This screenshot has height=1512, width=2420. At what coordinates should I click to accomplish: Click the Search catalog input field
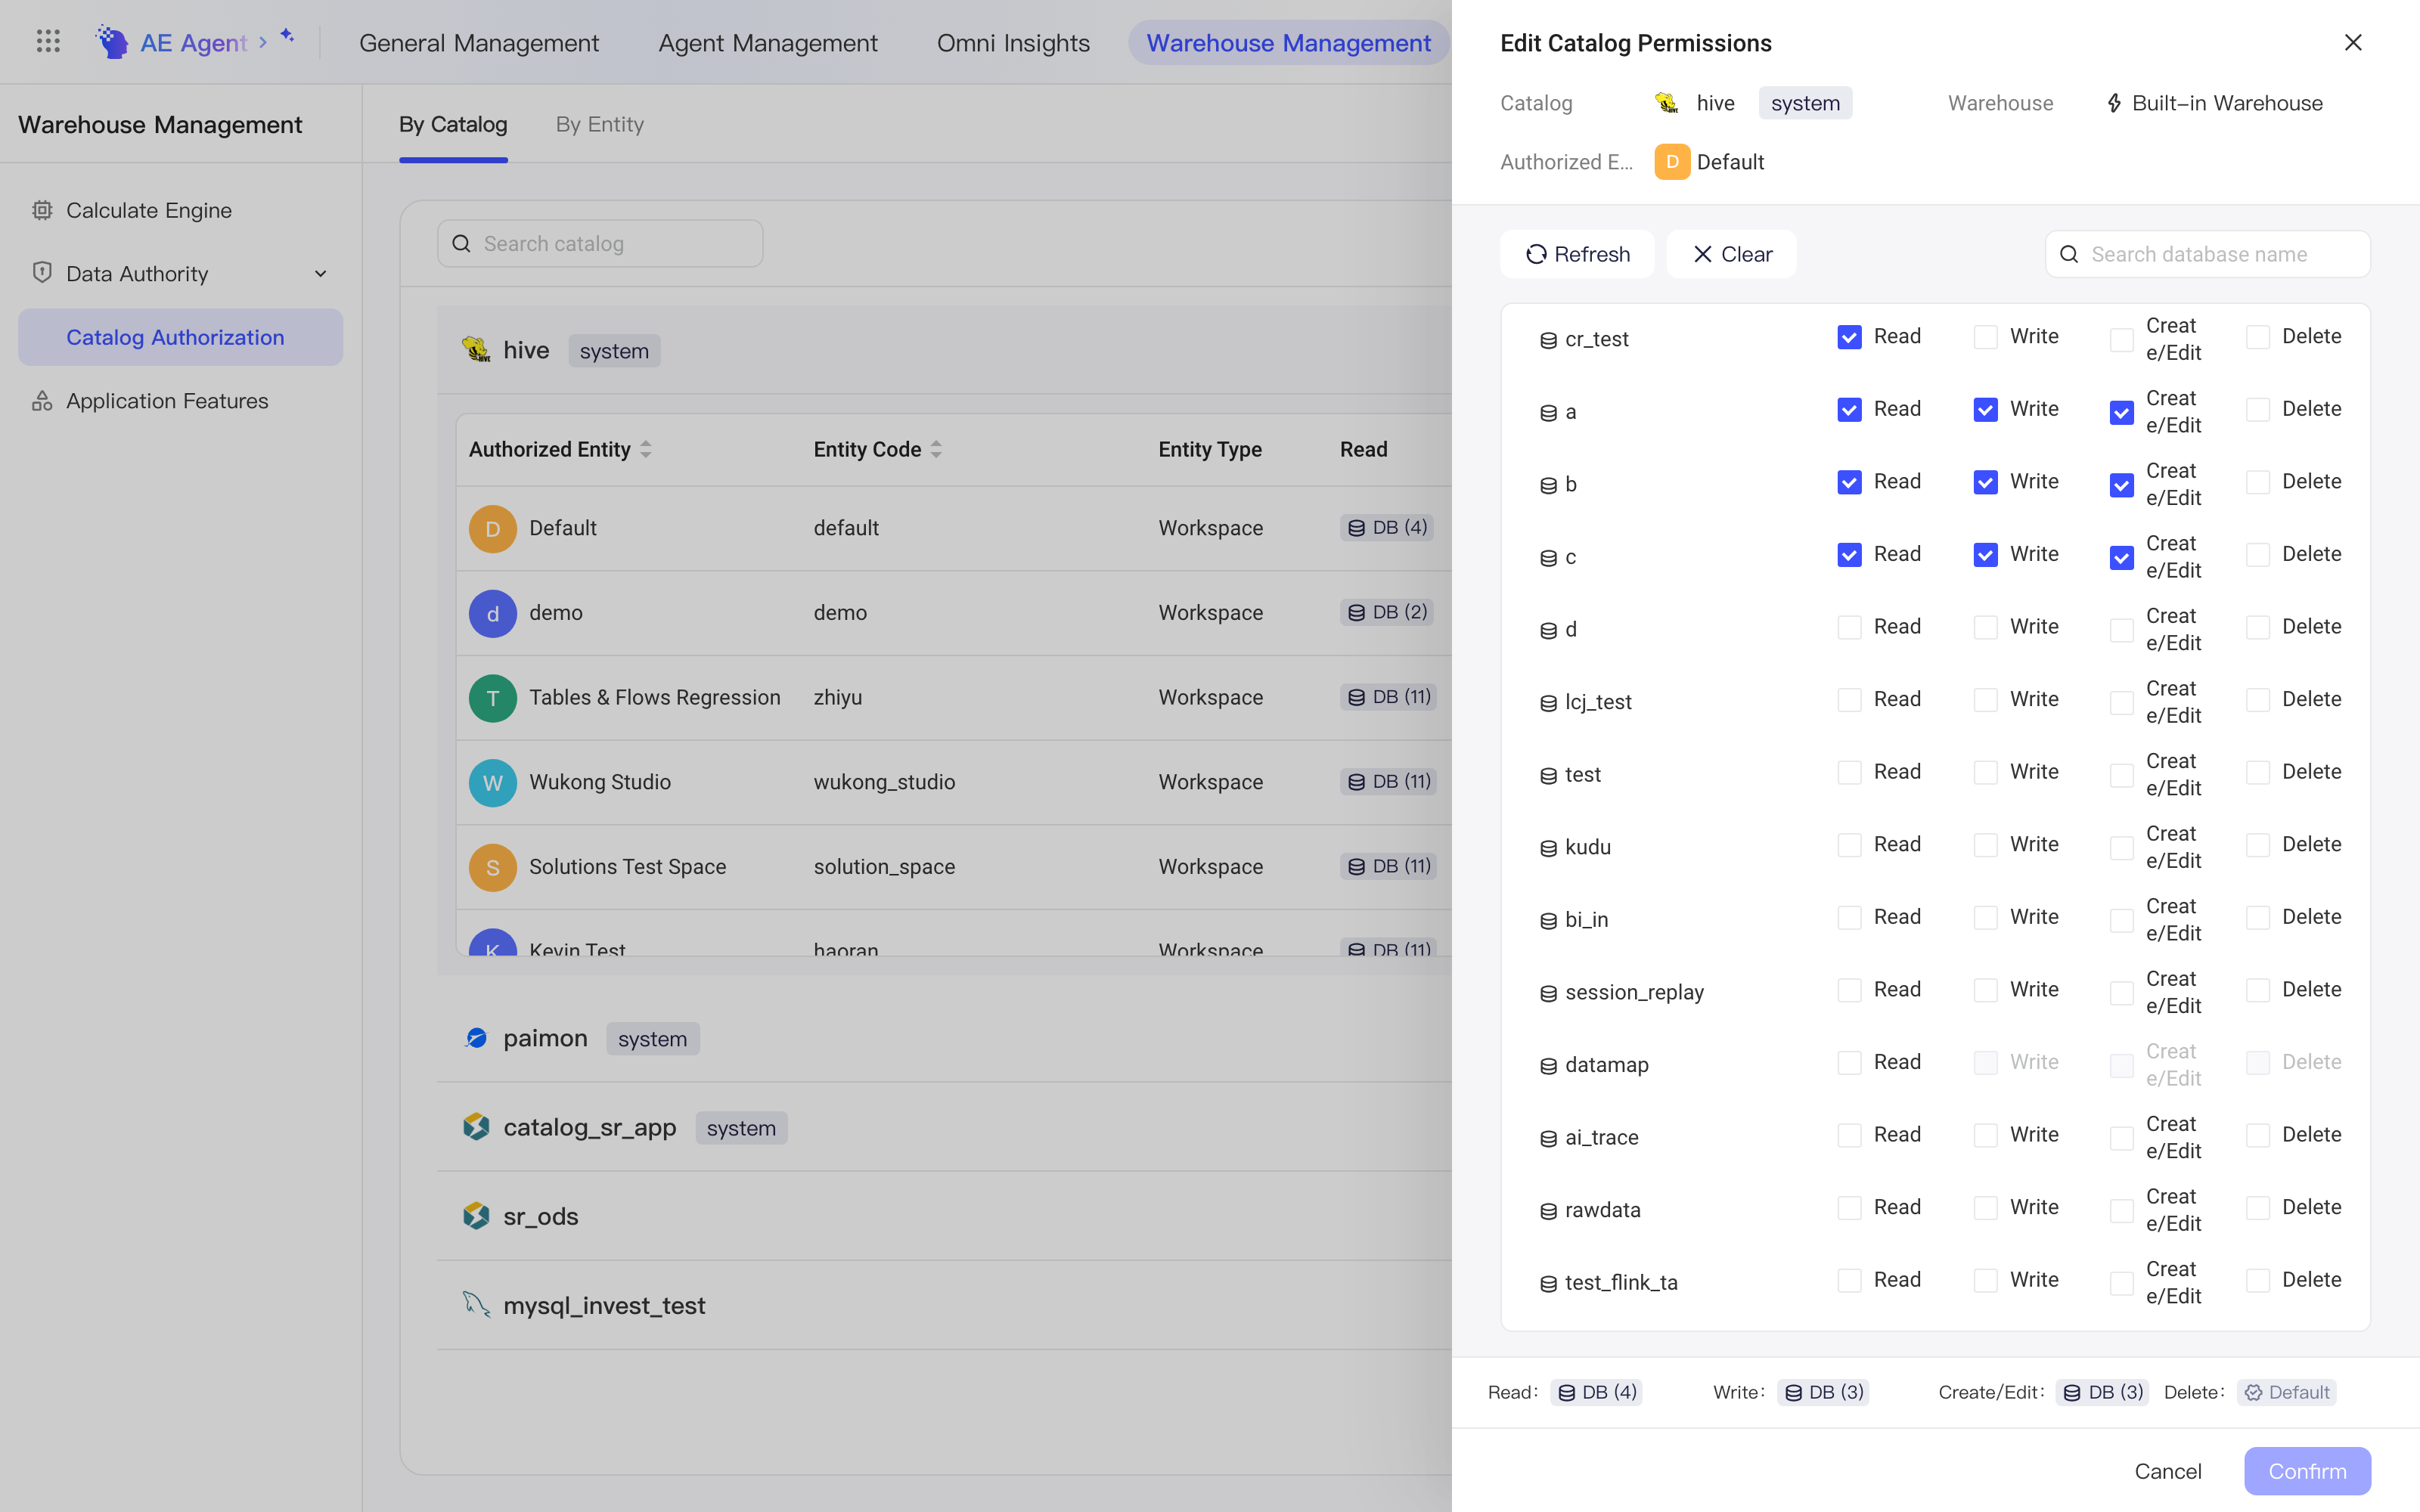point(600,244)
